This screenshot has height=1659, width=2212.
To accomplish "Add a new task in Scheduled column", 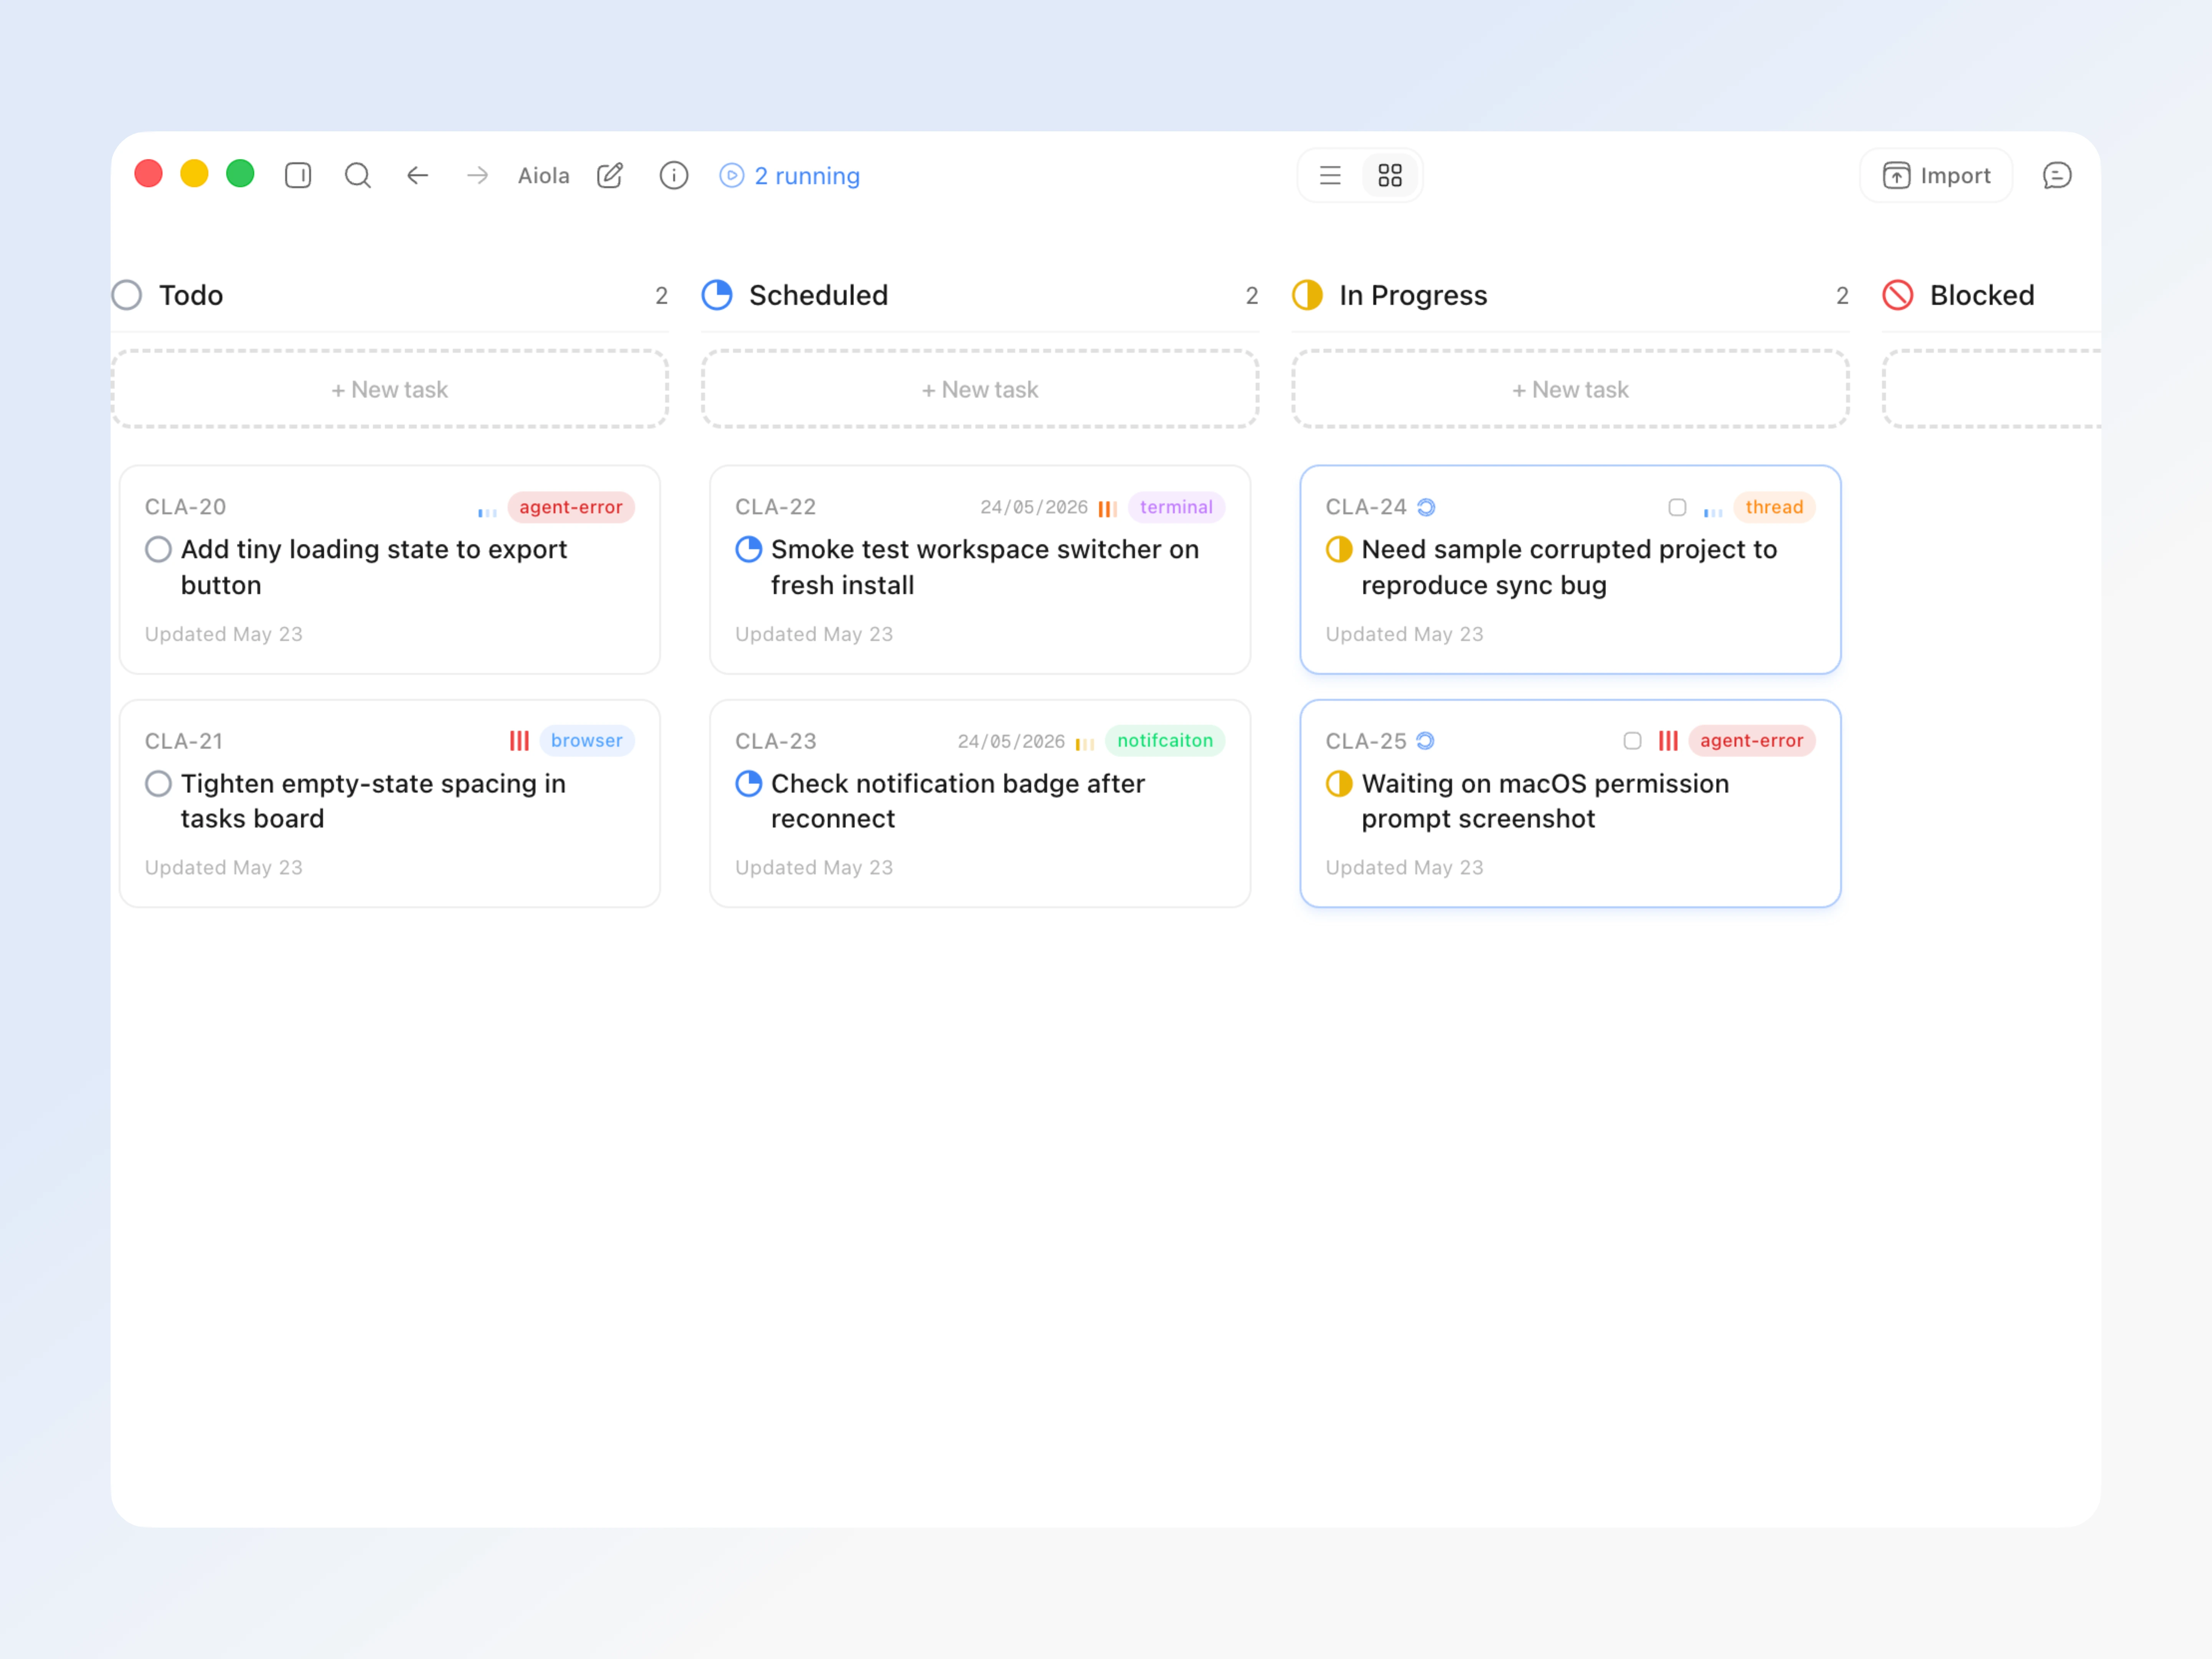I will 980,389.
